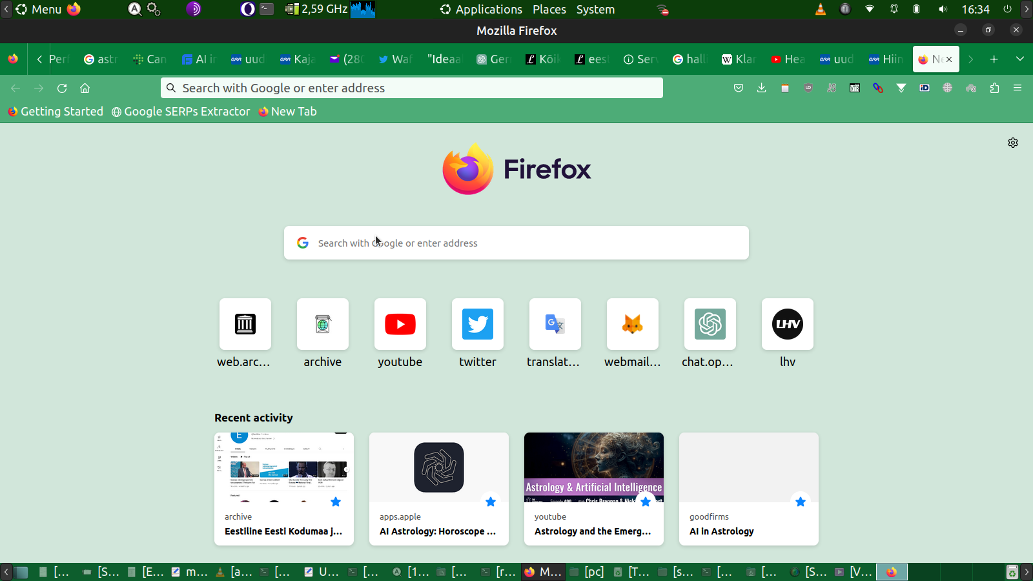Image resolution: width=1033 pixels, height=581 pixels.
Task: Open the Firefox View pinned tab
Action: click(13, 59)
